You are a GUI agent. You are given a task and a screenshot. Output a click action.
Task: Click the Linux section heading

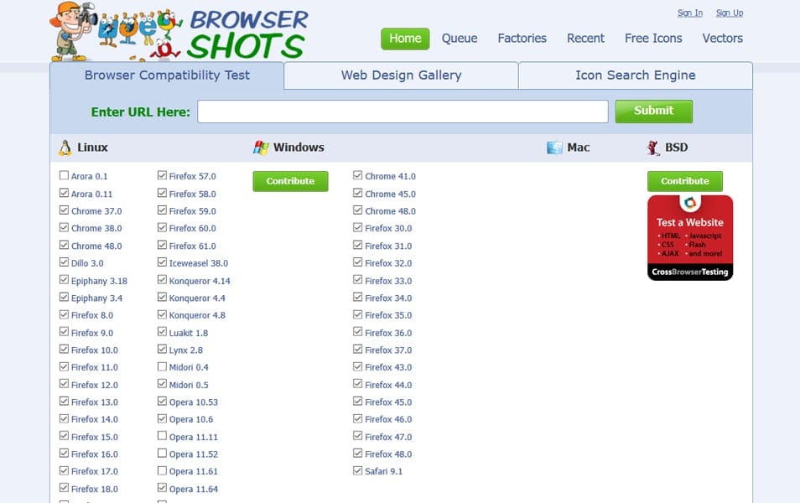coord(92,148)
